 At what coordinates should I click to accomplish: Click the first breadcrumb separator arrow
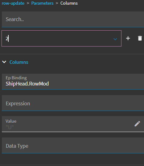28,3
